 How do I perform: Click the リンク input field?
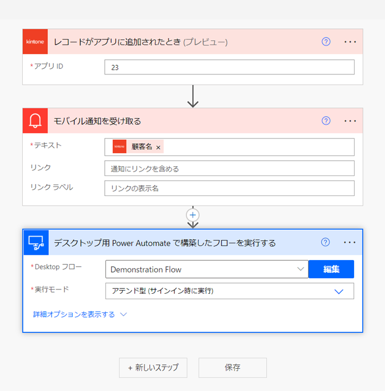click(229, 168)
